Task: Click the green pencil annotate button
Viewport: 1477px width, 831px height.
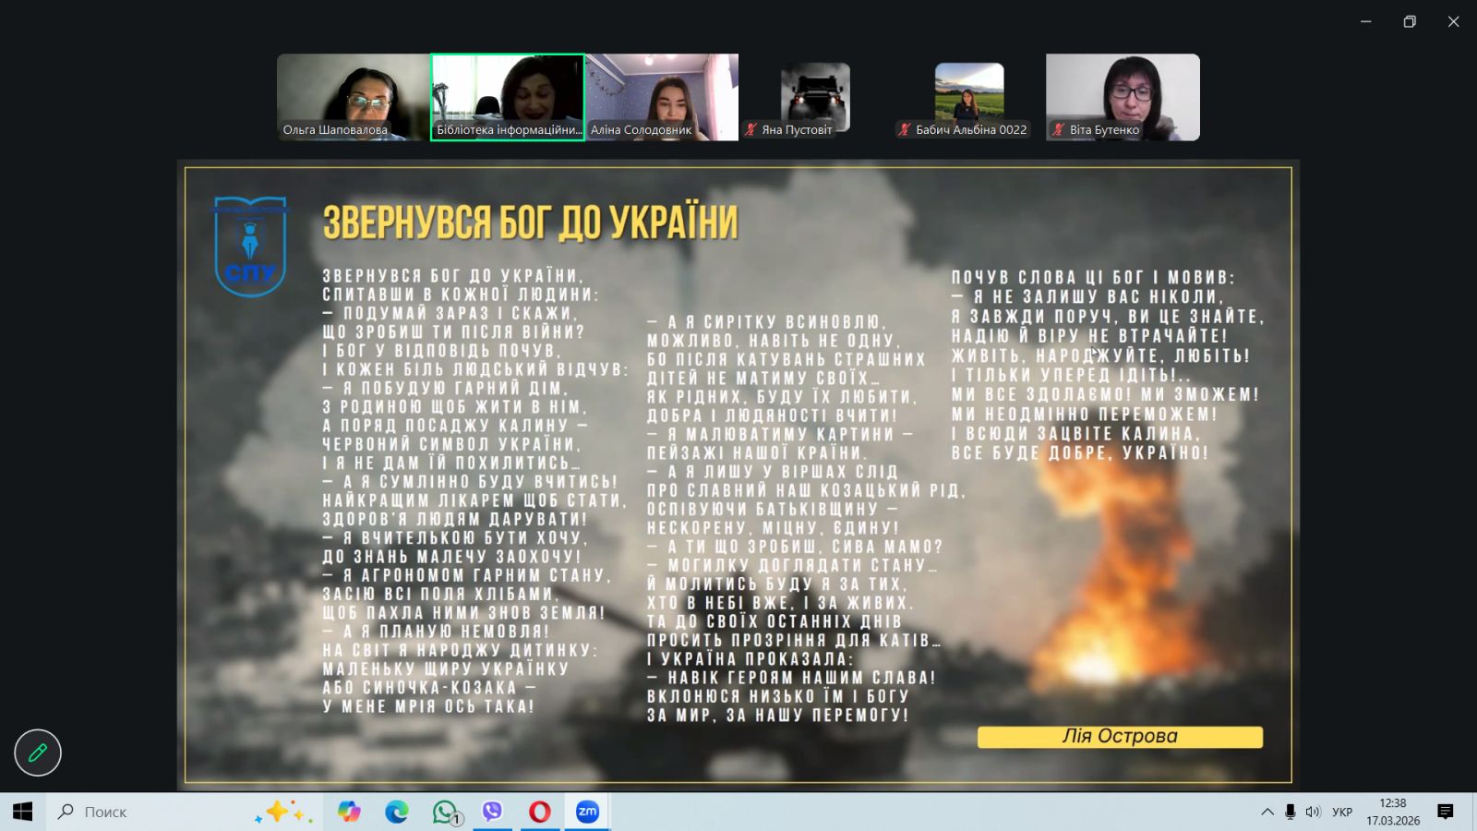Action: [x=38, y=753]
